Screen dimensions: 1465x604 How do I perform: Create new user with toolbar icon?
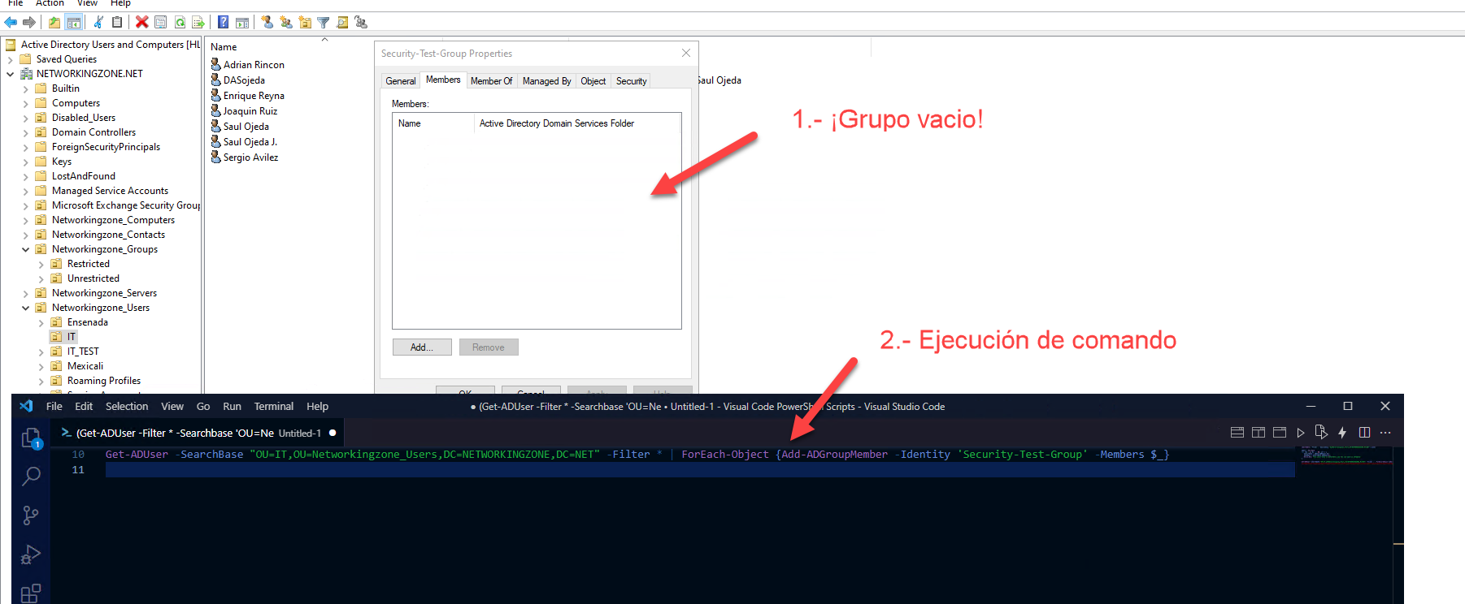point(267,22)
